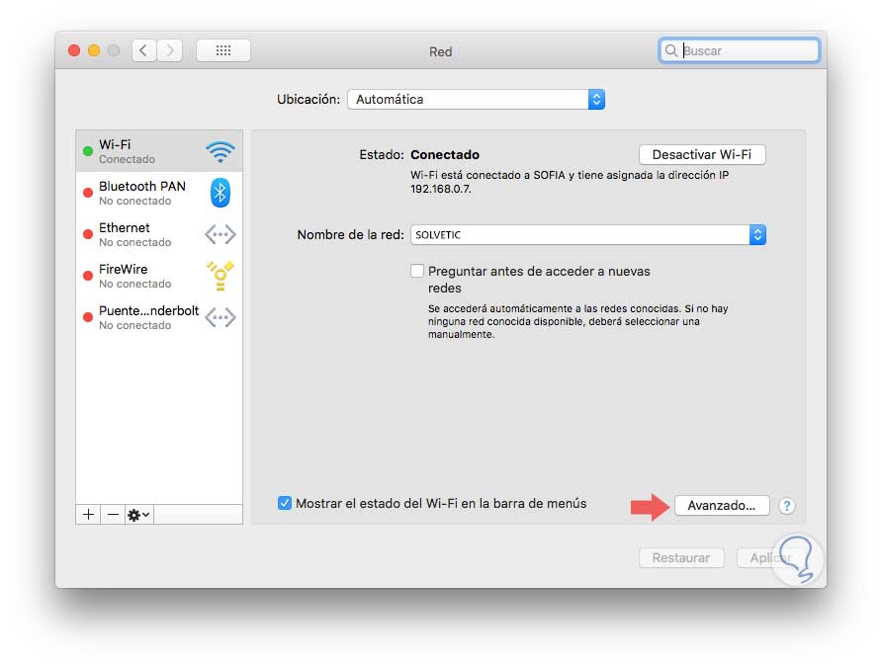Add a new network service with plus
The image size is (882, 667).
pyautogui.click(x=88, y=515)
